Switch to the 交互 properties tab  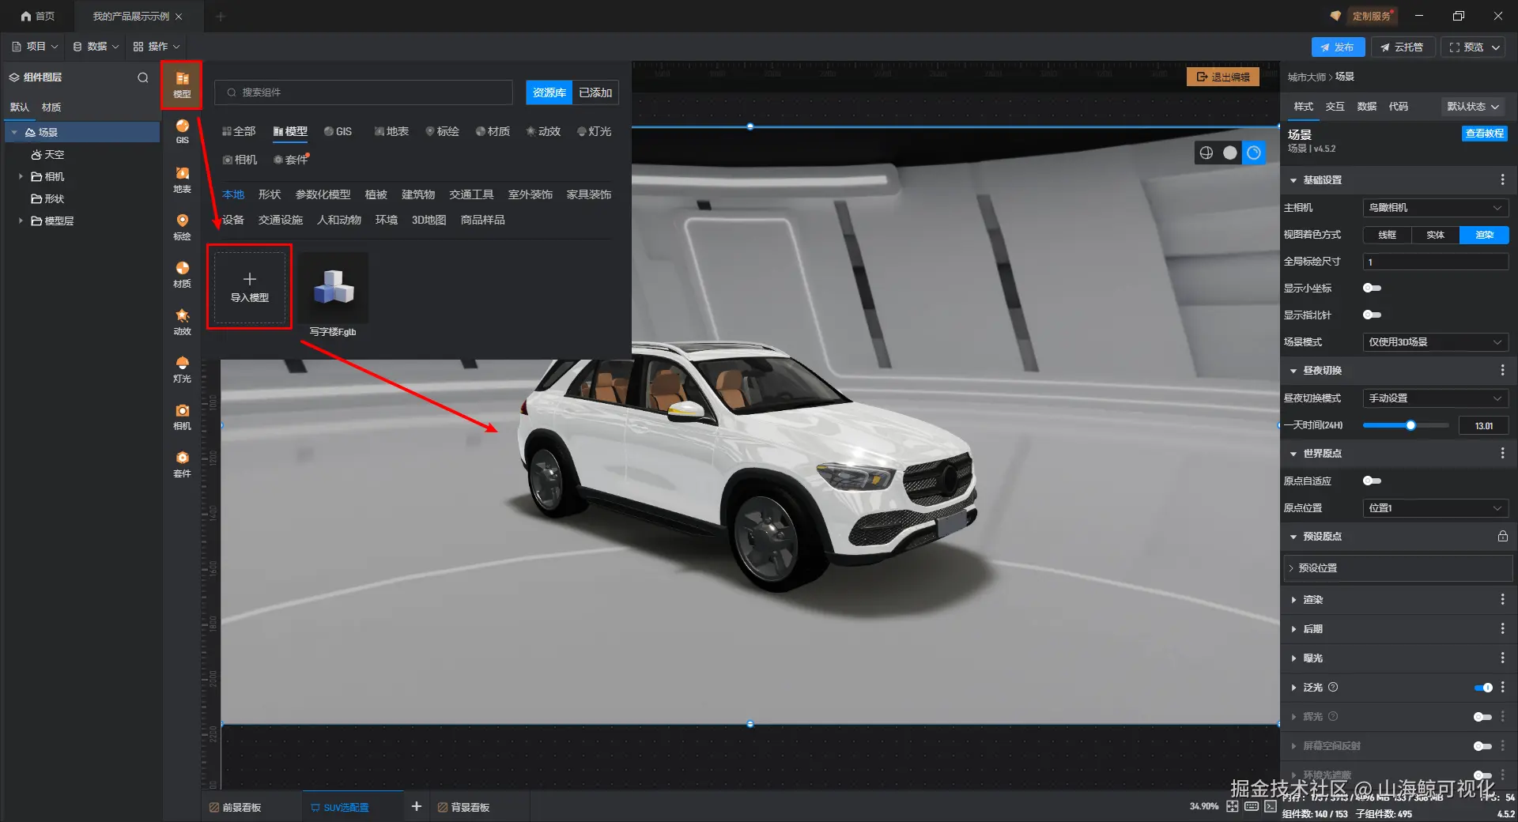[x=1335, y=107]
